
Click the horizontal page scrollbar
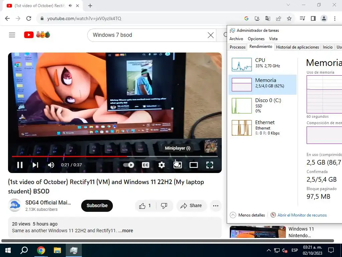click(x=168, y=241)
